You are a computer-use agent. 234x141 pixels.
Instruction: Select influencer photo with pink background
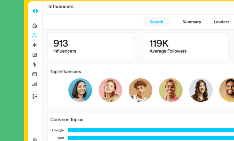pos(110,90)
